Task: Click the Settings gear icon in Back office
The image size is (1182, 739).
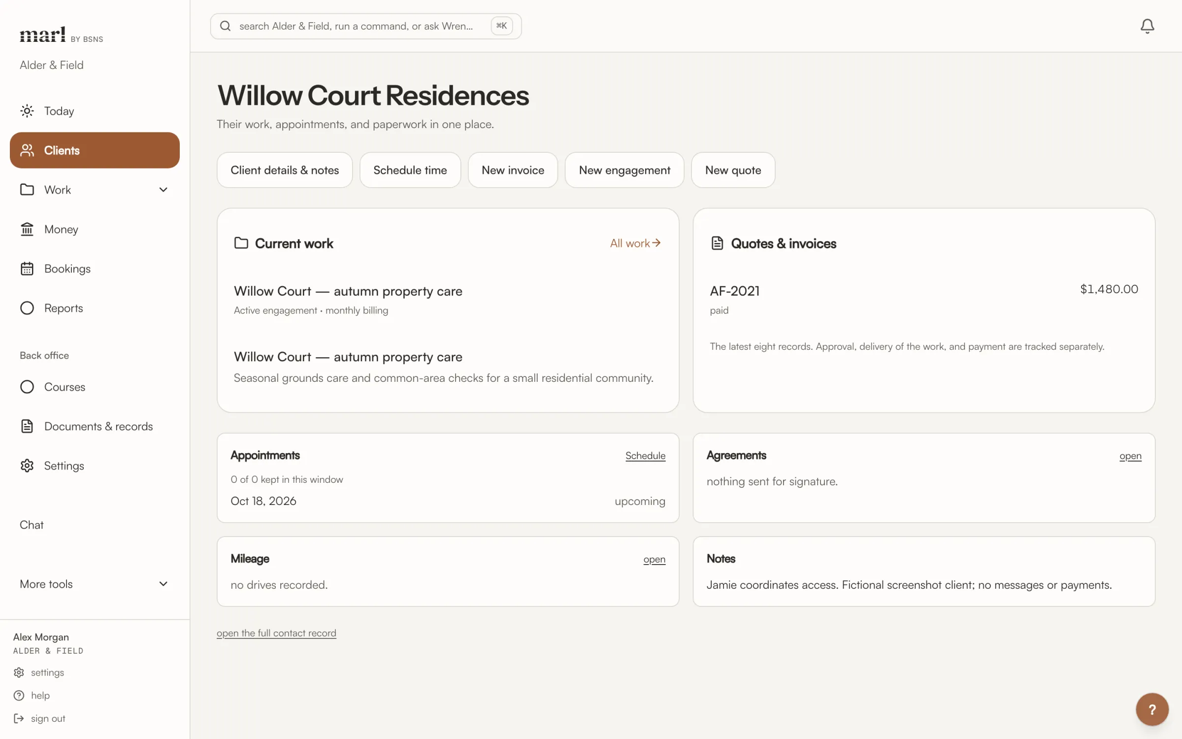Action: tap(27, 466)
